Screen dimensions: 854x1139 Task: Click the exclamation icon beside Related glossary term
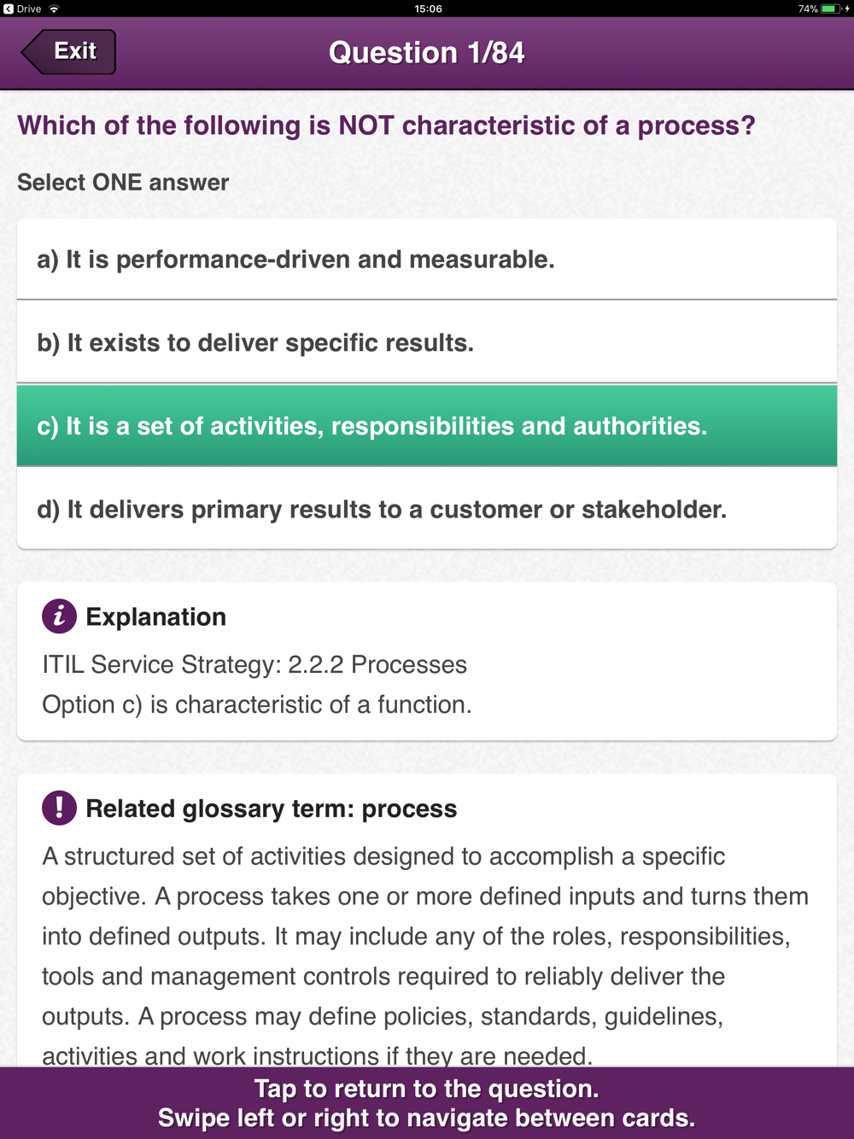coord(59,808)
